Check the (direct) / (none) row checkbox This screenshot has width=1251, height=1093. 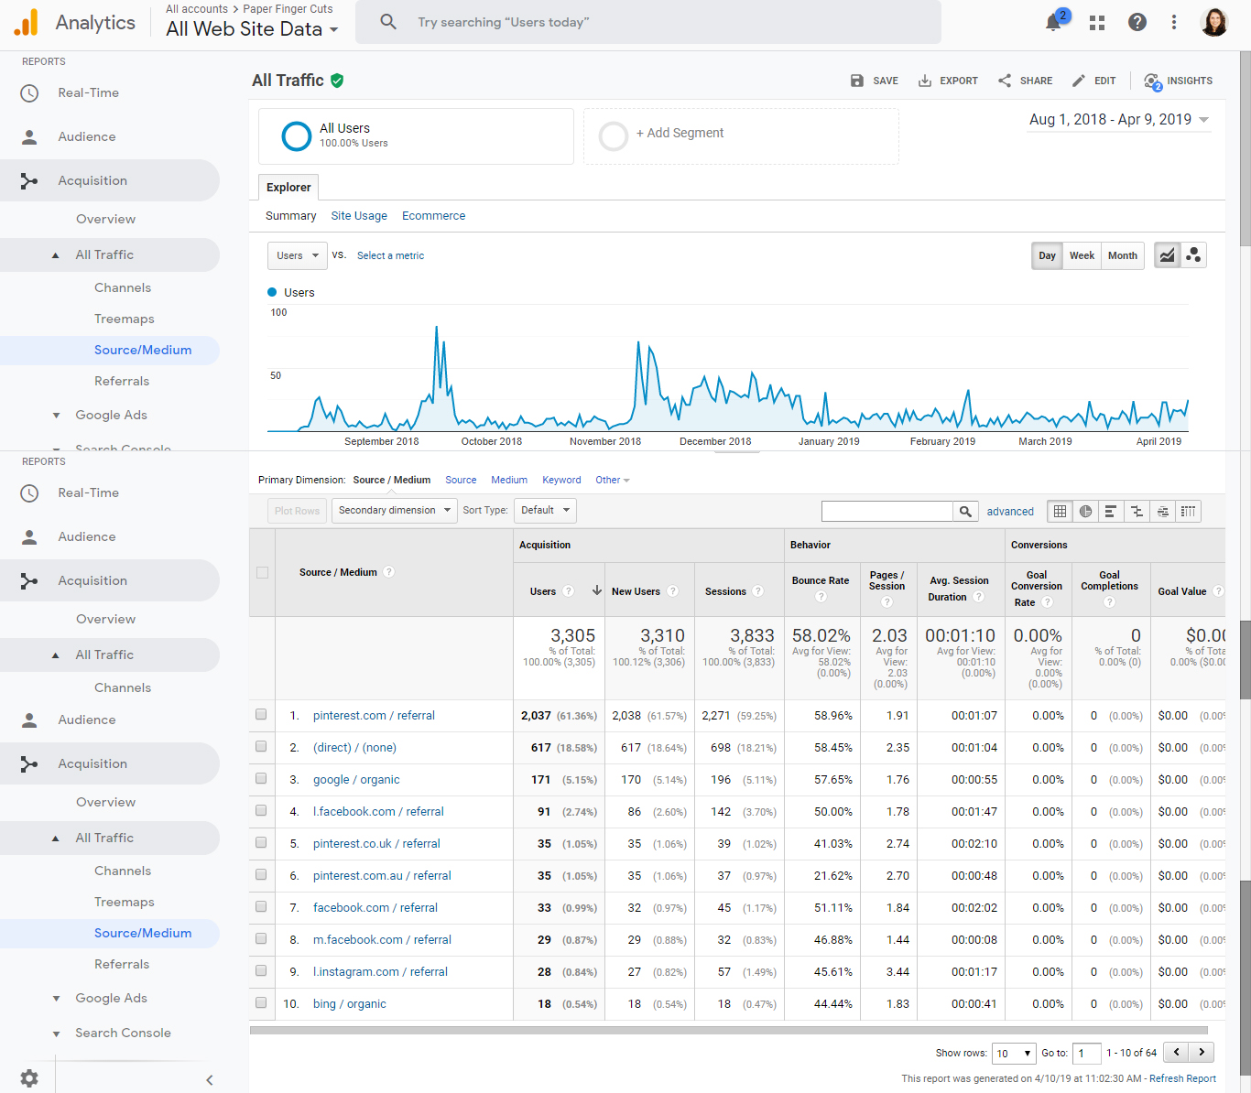click(x=261, y=747)
